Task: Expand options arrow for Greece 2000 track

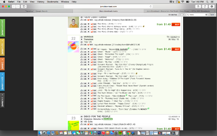Action: (88, 129)
